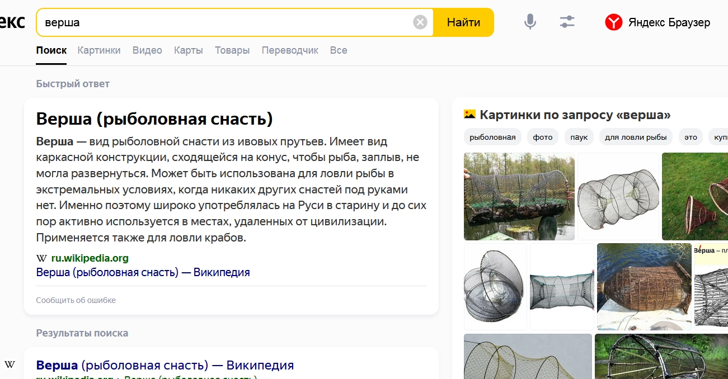This screenshot has width=728, height=379.
Task: Open thumbnail of wooden wicker trap beside water
Action: 644,286
